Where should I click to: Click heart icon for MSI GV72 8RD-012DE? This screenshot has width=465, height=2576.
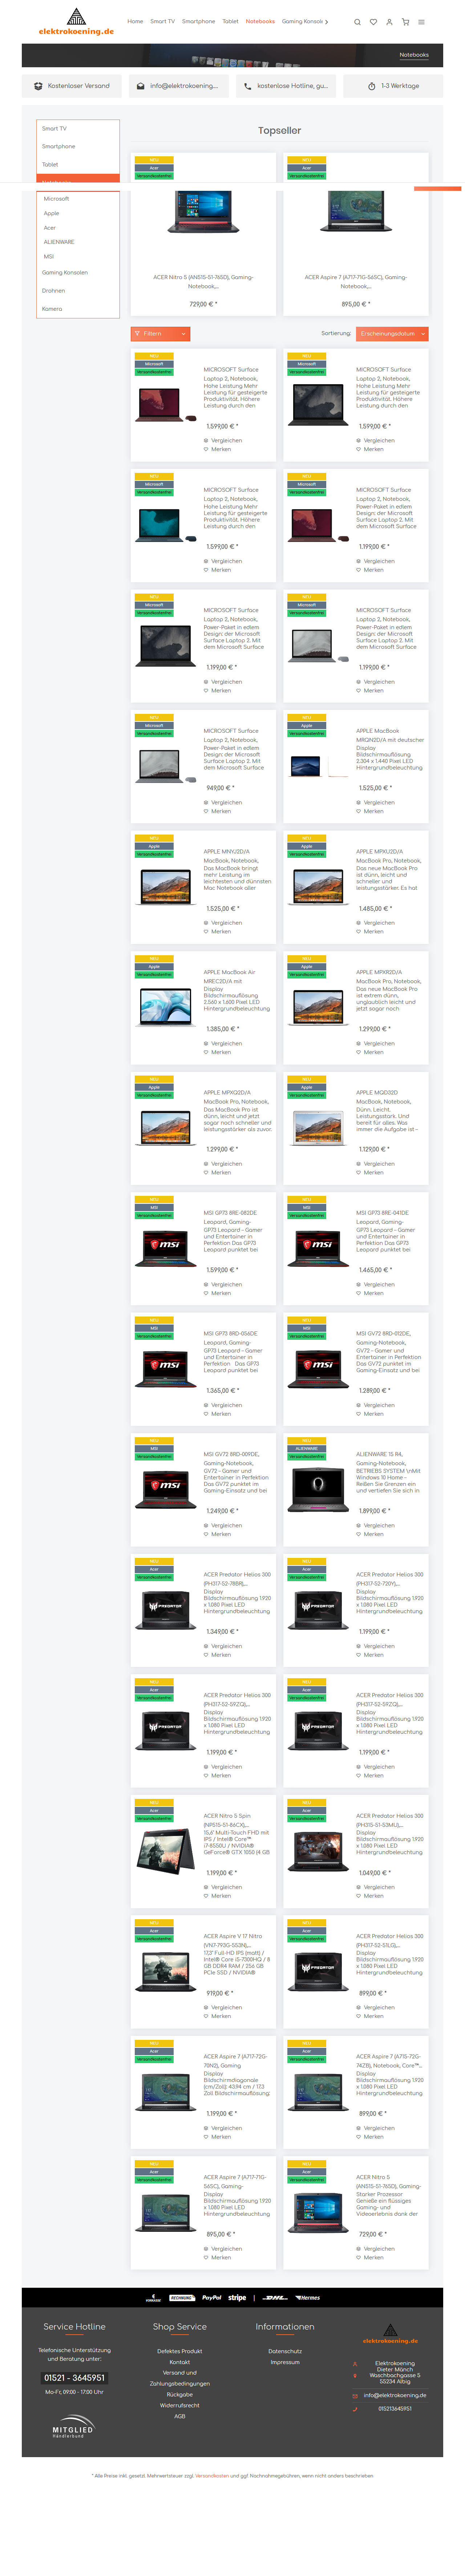tap(359, 1414)
